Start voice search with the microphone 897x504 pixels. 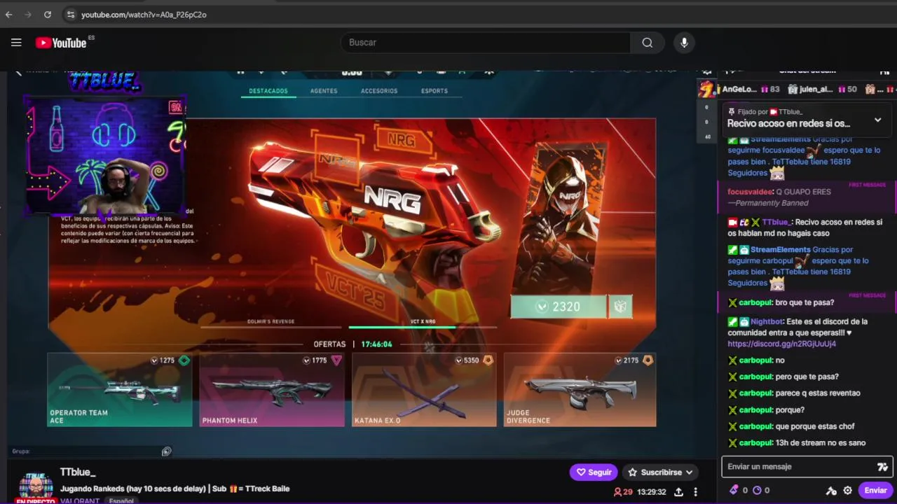(x=684, y=43)
